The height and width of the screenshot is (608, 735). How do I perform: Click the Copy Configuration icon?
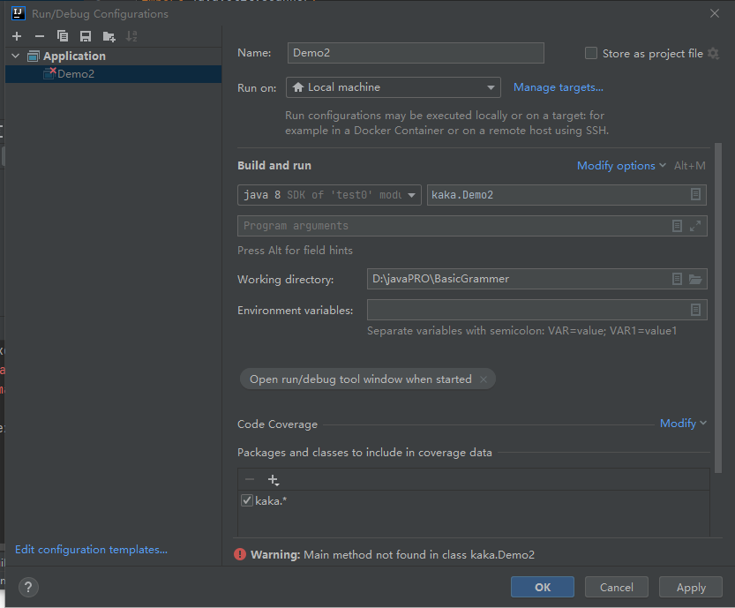tap(63, 36)
